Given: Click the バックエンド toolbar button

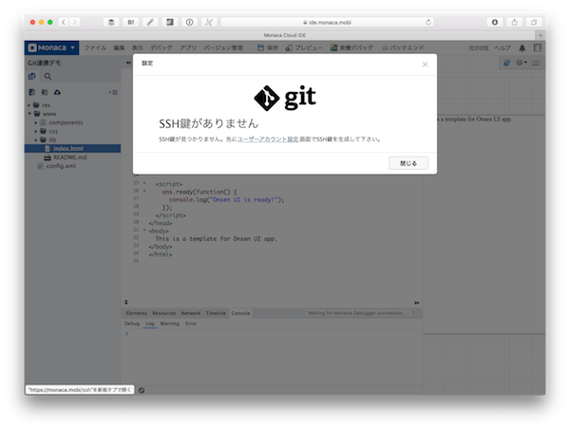Looking at the screenshot, I should [403, 47].
